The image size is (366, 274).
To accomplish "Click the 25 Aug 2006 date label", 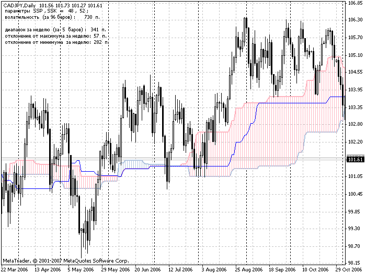I will [x=248, y=270].
